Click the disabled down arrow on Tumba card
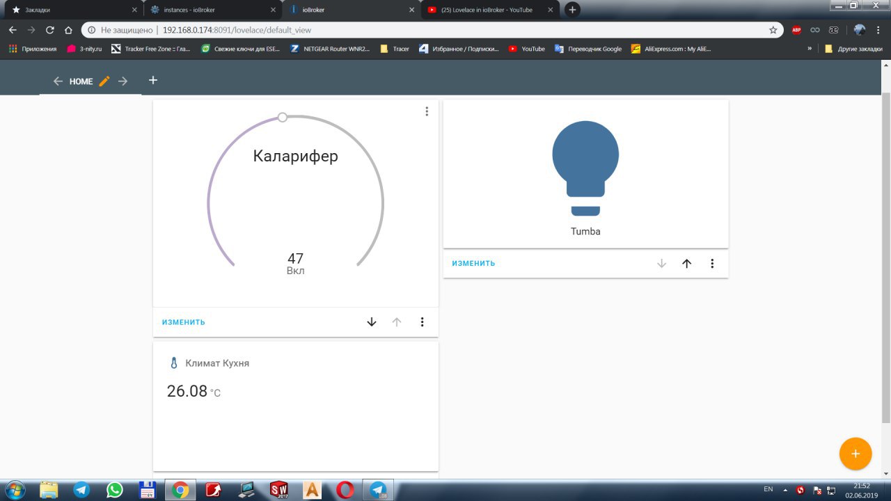This screenshot has width=891, height=501. tap(662, 264)
